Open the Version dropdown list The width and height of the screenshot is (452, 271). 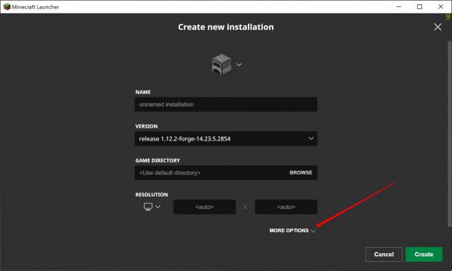pos(226,138)
